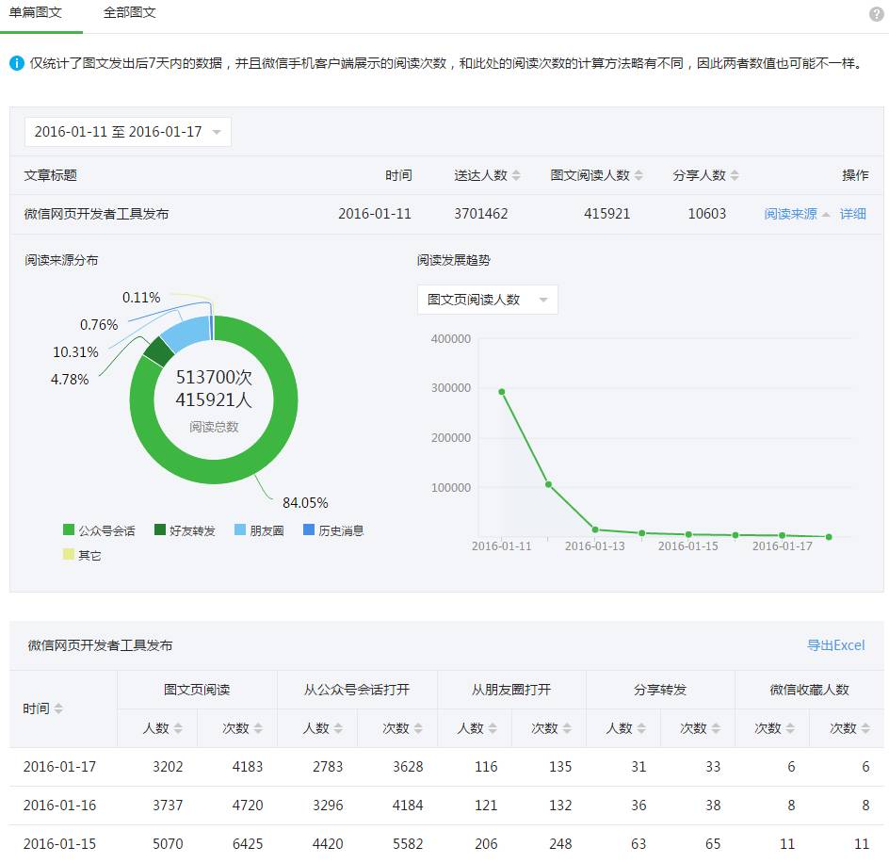
Task: Click article title 微信网页开发者工具发布 in table row
Action: [96, 214]
